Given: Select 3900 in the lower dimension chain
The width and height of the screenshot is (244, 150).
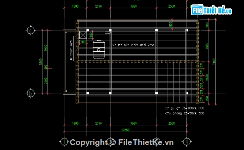Looking at the screenshot, I should [x=133, y=124].
